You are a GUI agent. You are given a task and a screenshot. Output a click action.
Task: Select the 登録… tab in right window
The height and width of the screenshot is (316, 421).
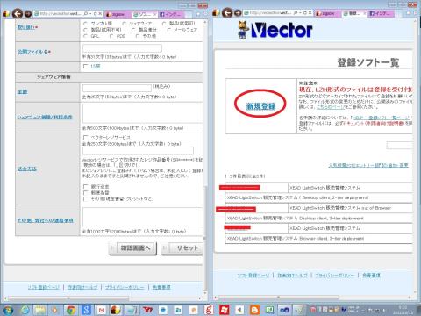pos(354,13)
